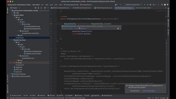The width and height of the screenshot is (176, 99).
Task: Expand the .idea folder
Action: [12, 13]
